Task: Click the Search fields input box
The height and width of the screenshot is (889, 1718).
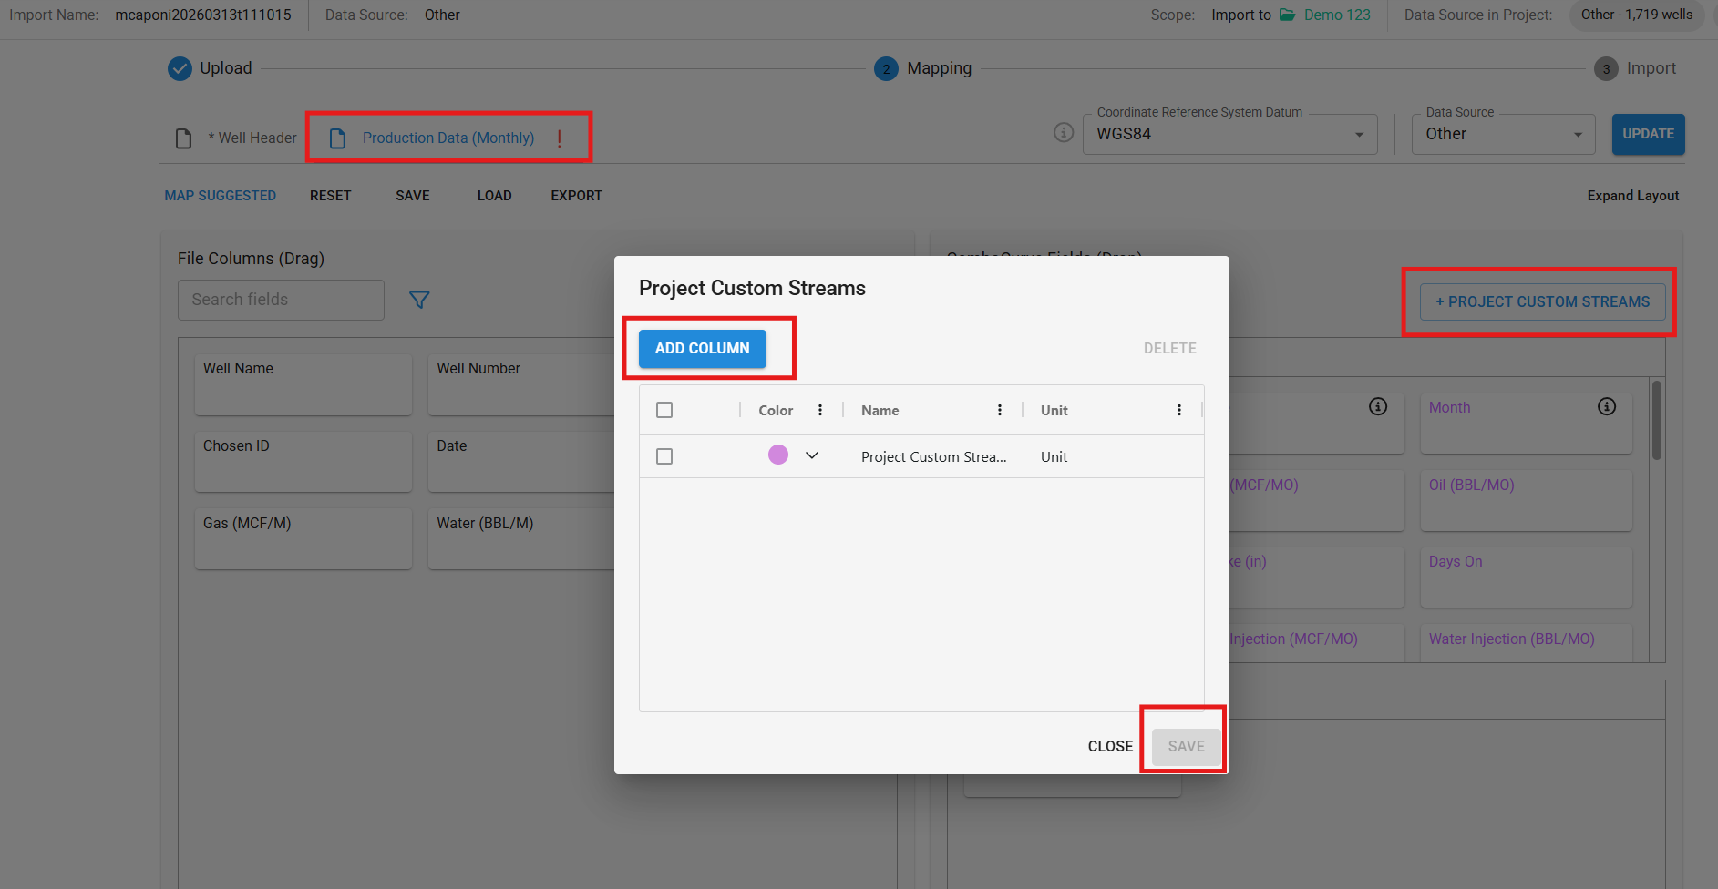Action: click(281, 300)
